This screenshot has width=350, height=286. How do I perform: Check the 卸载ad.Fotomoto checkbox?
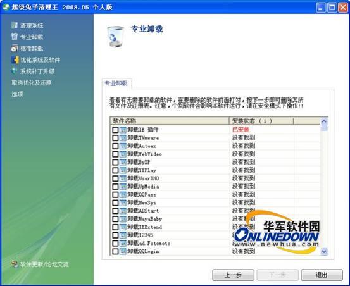(x=115, y=244)
